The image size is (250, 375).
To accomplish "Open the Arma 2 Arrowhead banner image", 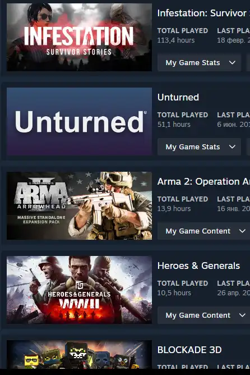I will click(79, 205).
